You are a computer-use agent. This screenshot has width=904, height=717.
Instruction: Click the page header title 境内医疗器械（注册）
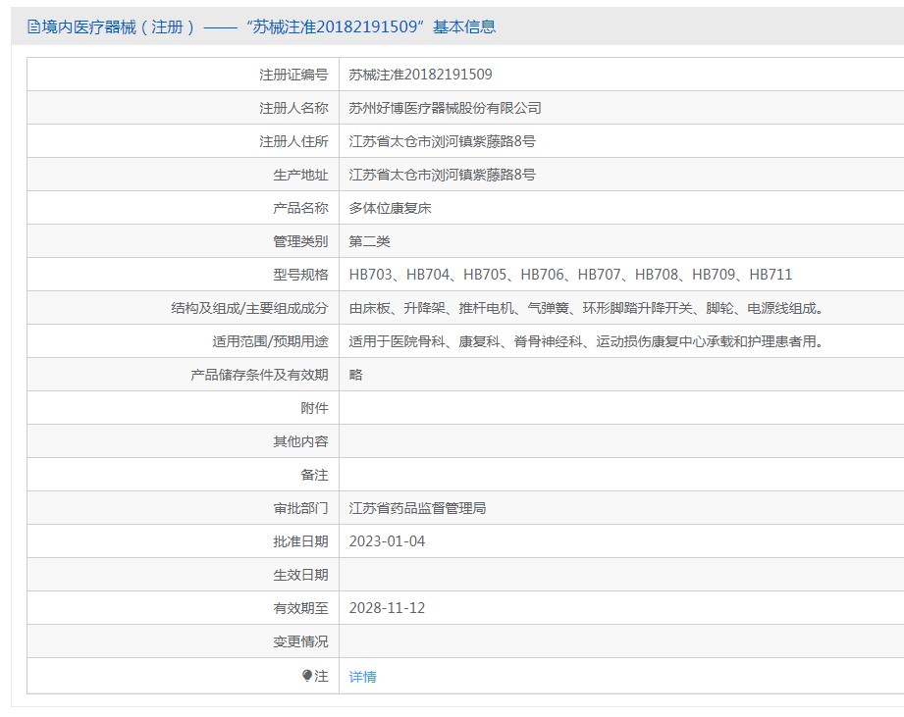(118, 26)
